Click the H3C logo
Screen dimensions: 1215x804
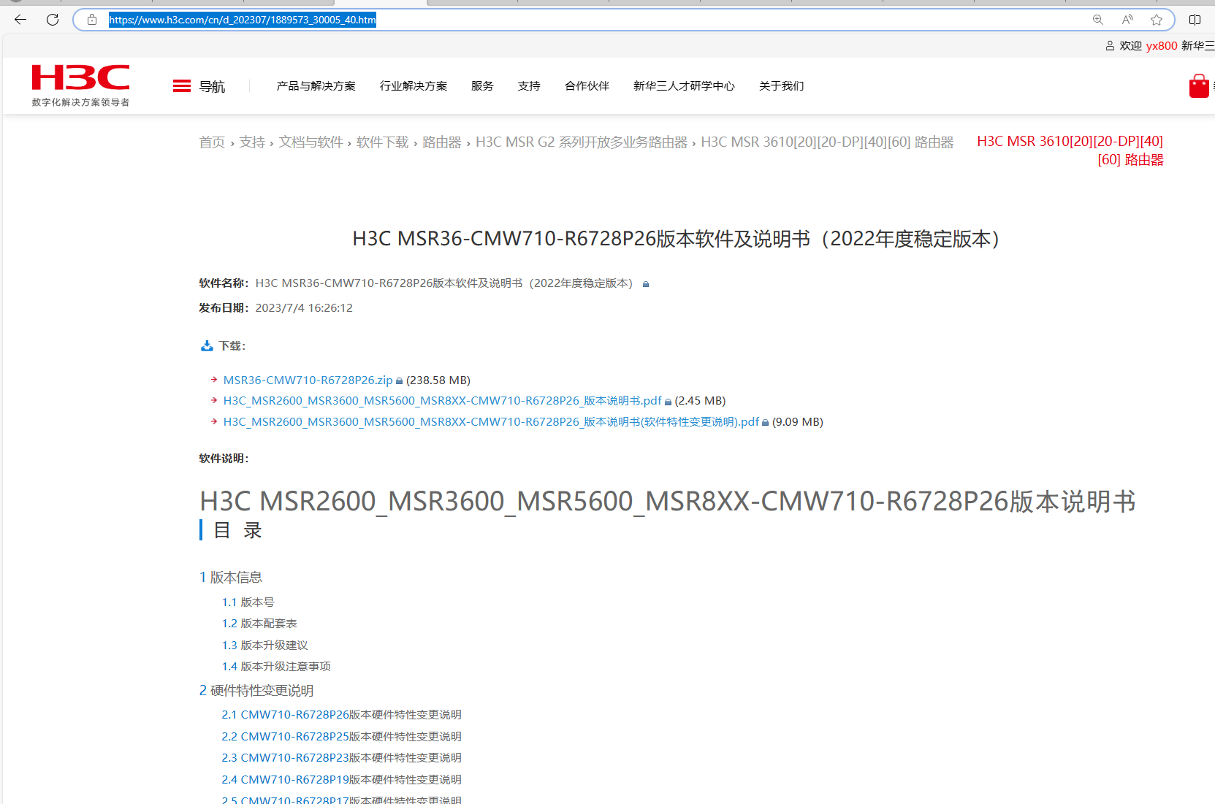pyautogui.click(x=80, y=85)
